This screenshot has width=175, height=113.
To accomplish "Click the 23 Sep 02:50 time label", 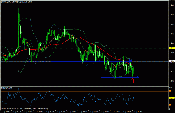I will pos(27,112).
